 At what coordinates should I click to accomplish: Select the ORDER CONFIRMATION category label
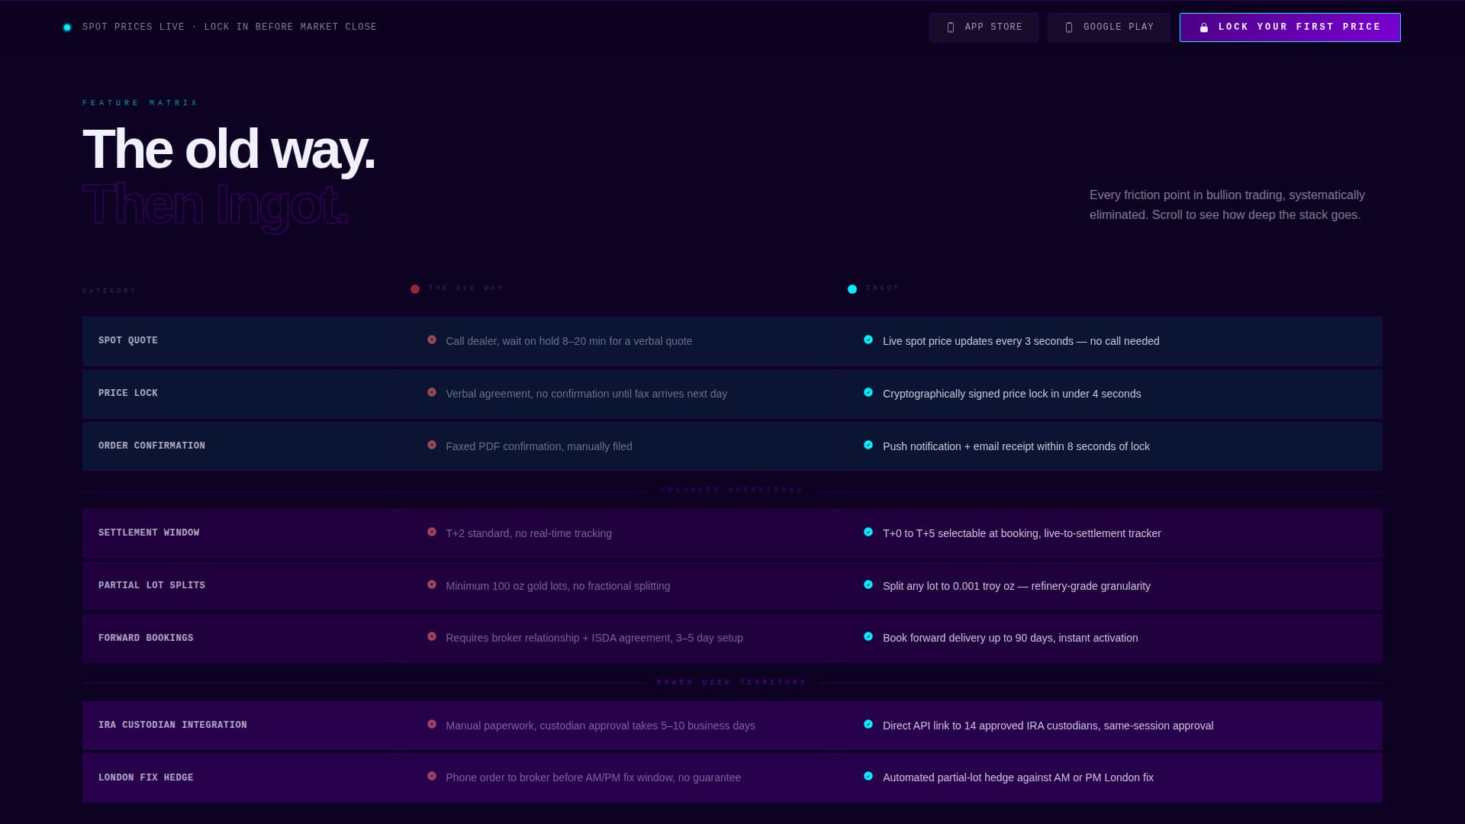(x=152, y=446)
